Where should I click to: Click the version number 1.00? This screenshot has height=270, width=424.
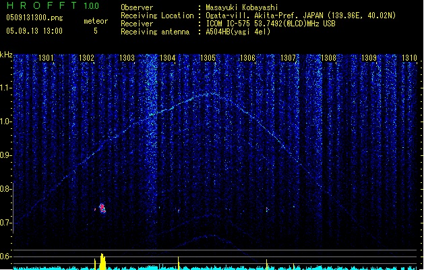[x=91, y=6]
